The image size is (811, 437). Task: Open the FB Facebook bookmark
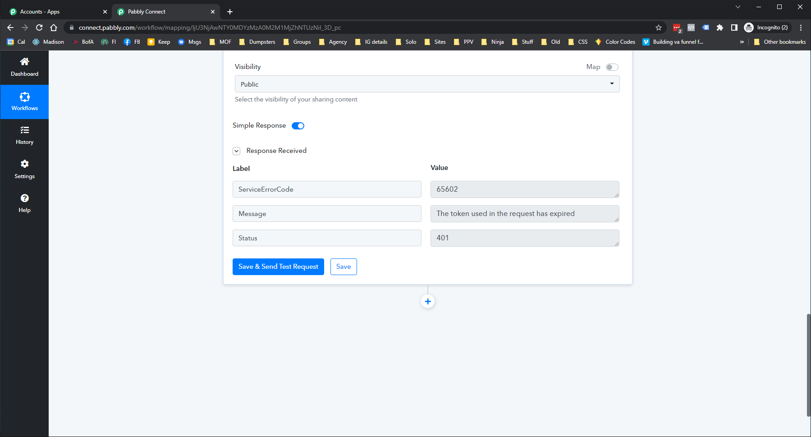click(132, 42)
